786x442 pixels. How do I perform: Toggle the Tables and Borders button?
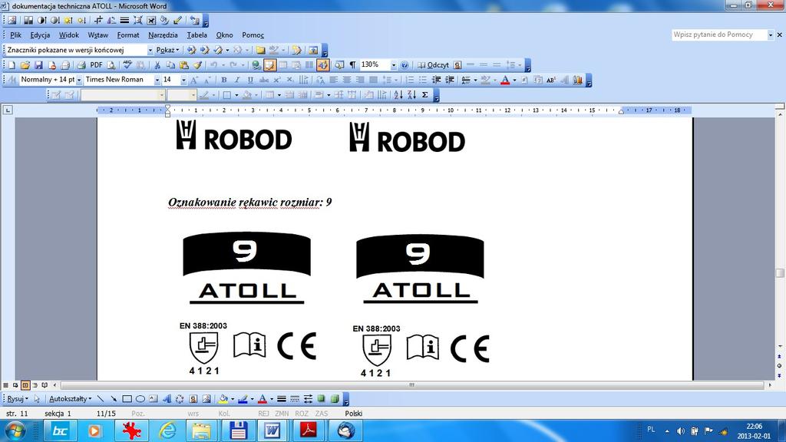click(270, 65)
